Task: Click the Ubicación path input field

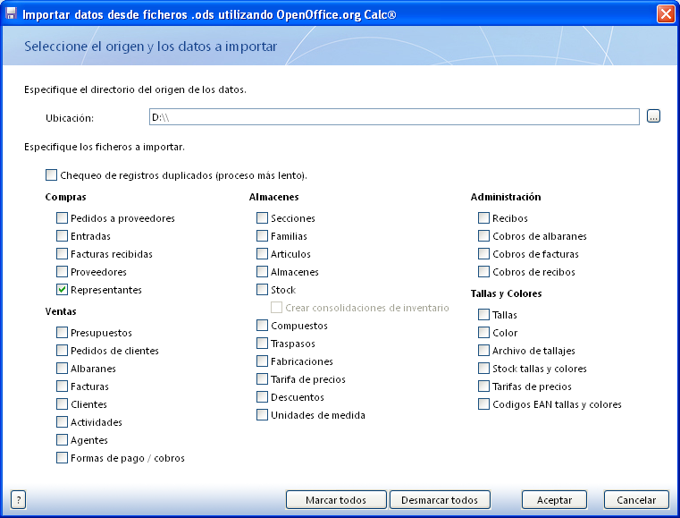Action: click(393, 117)
